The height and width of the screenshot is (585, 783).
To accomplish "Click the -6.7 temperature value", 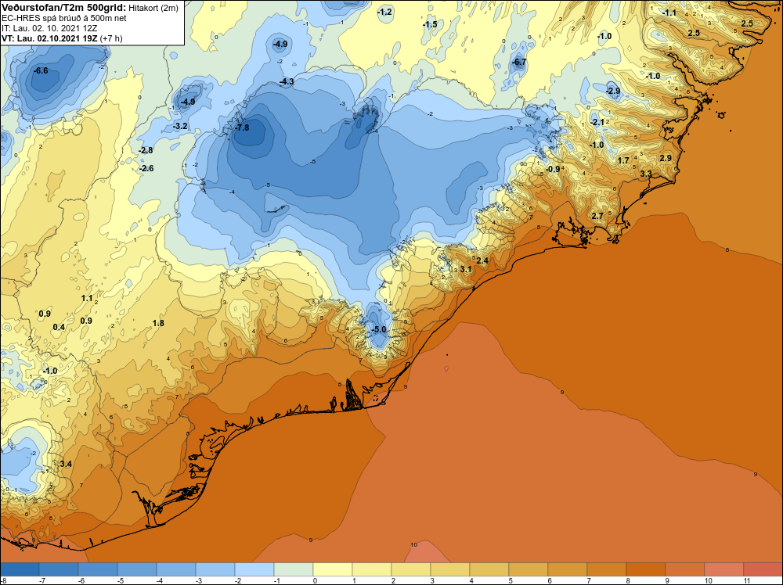I will pyautogui.click(x=519, y=63).
